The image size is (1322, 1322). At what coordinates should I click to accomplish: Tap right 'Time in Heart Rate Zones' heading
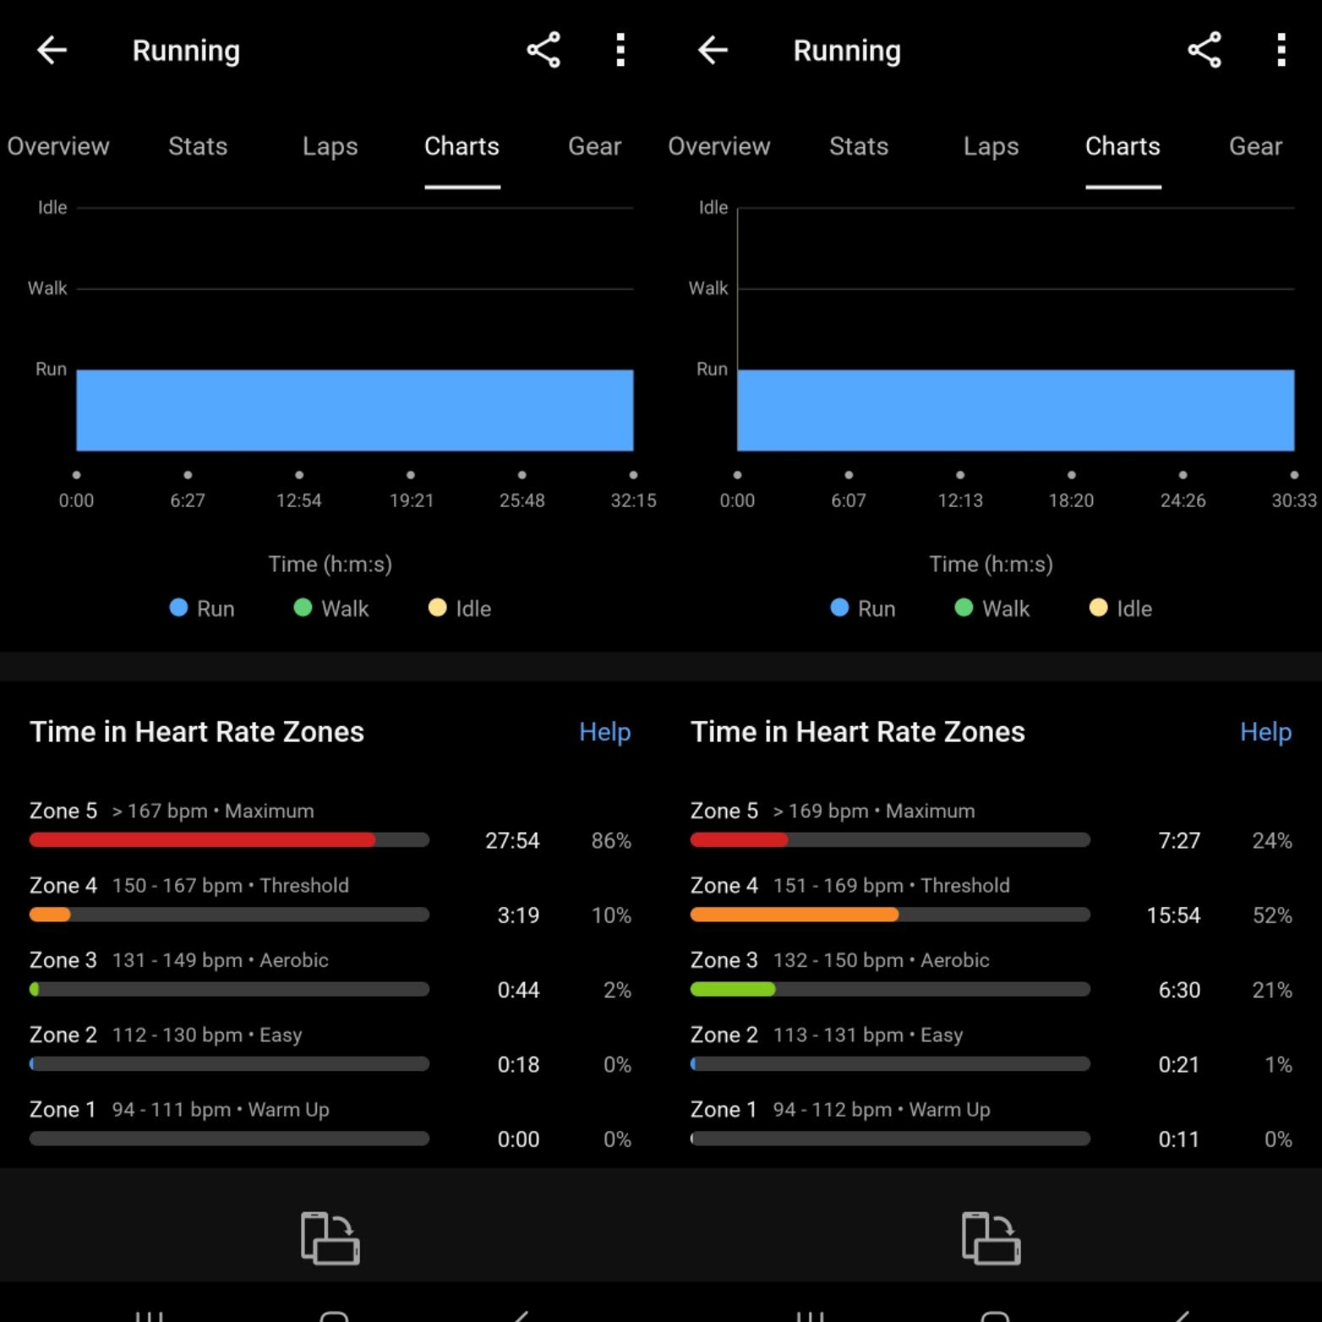858,732
